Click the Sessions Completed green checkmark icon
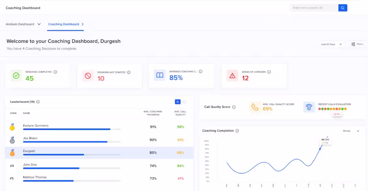 point(16,75)
